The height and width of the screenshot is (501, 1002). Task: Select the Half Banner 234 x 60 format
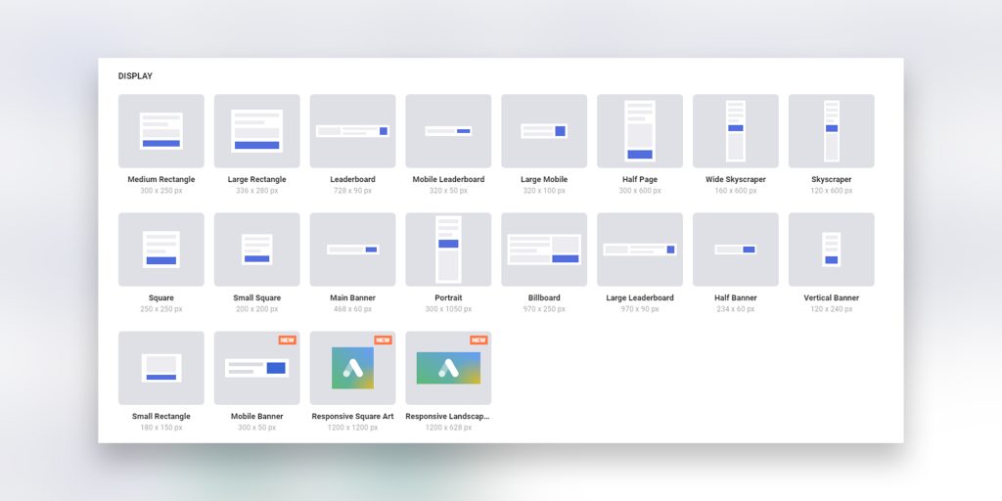tap(736, 250)
